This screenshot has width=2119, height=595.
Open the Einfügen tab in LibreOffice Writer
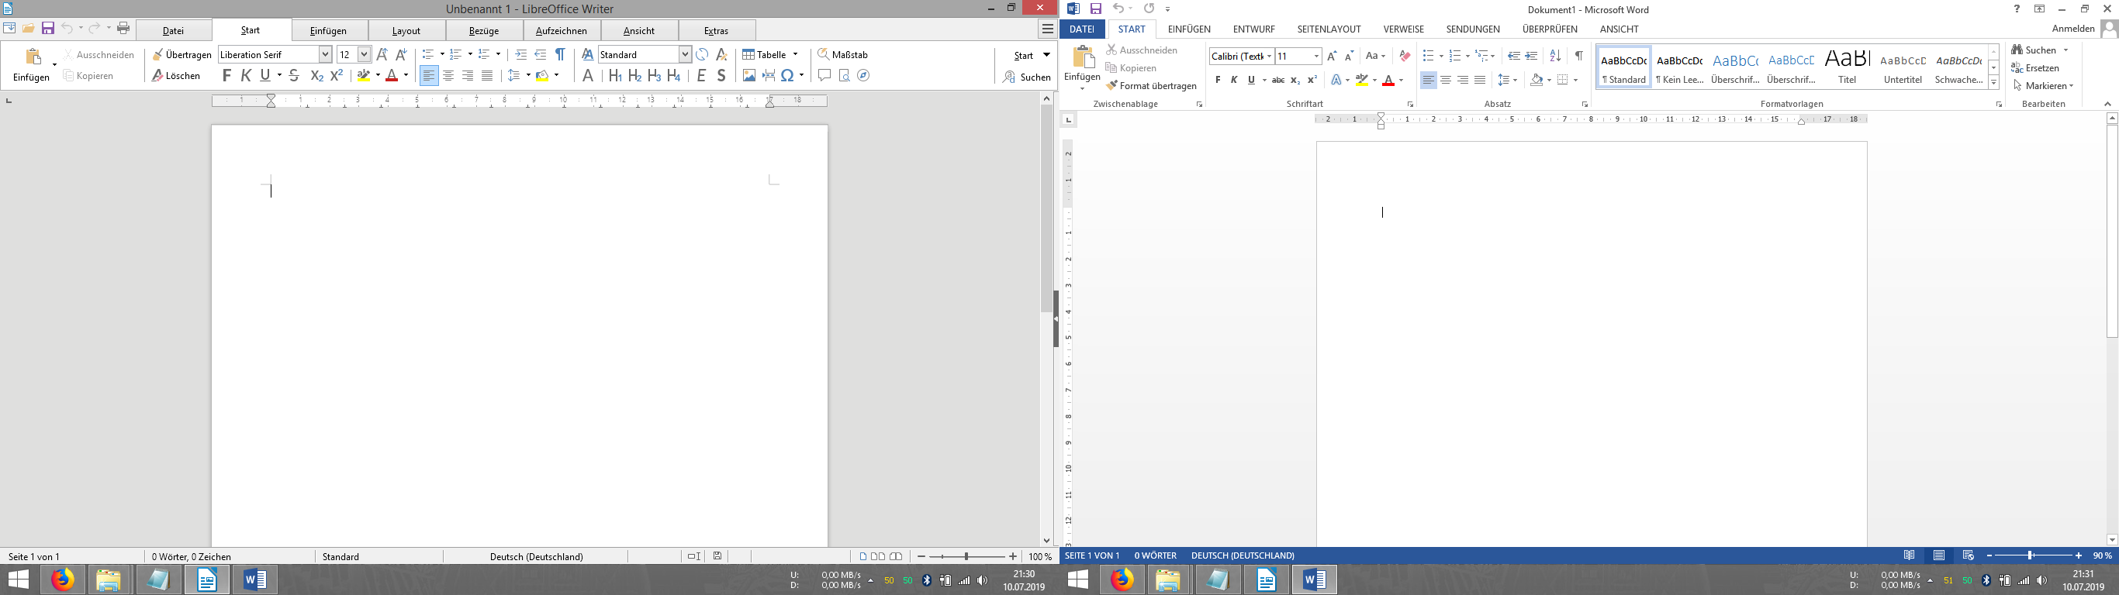[328, 30]
